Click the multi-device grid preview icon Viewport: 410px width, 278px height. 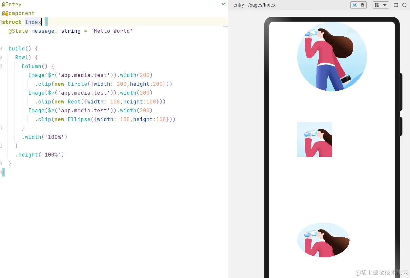point(377,5)
